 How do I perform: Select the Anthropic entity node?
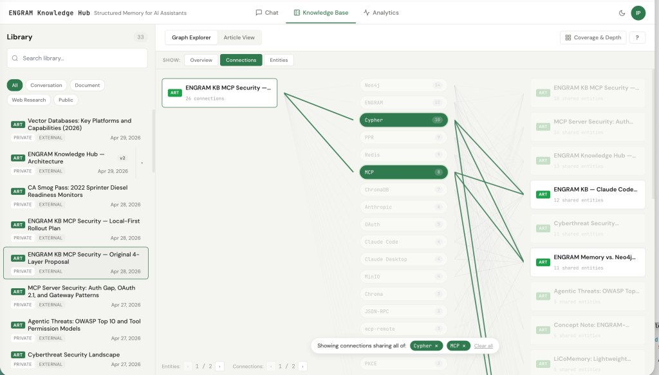(x=404, y=207)
